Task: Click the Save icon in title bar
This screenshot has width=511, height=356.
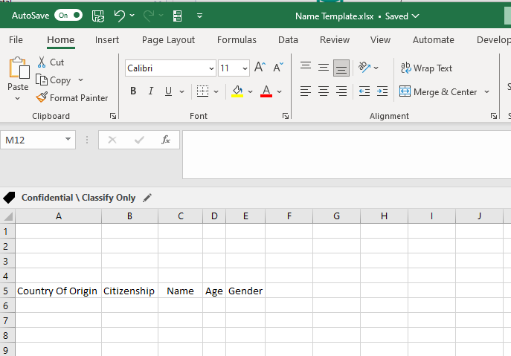Action: pyautogui.click(x=98, y=16)
